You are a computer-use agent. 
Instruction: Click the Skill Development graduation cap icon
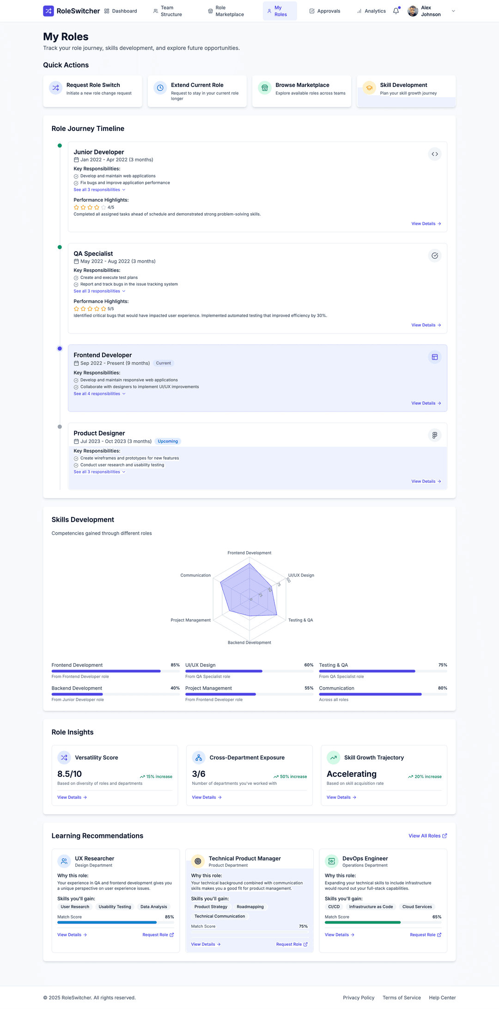(x=369, y=87)
